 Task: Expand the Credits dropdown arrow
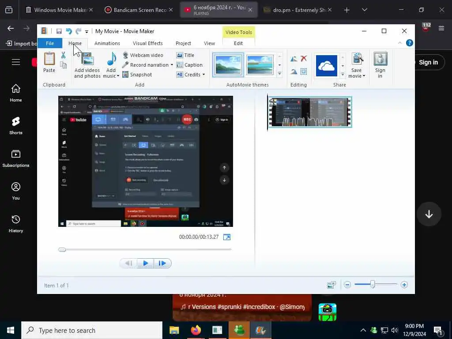[x=203, y=74]
